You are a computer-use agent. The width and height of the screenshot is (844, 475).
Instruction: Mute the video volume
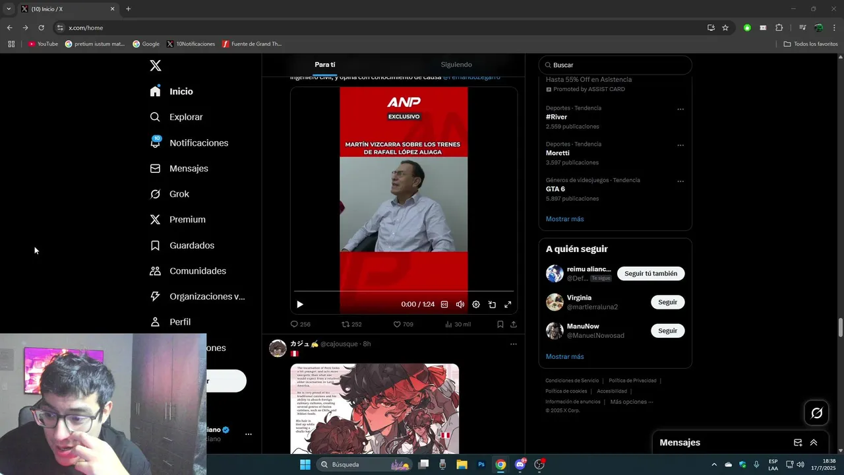click(460, 304)
